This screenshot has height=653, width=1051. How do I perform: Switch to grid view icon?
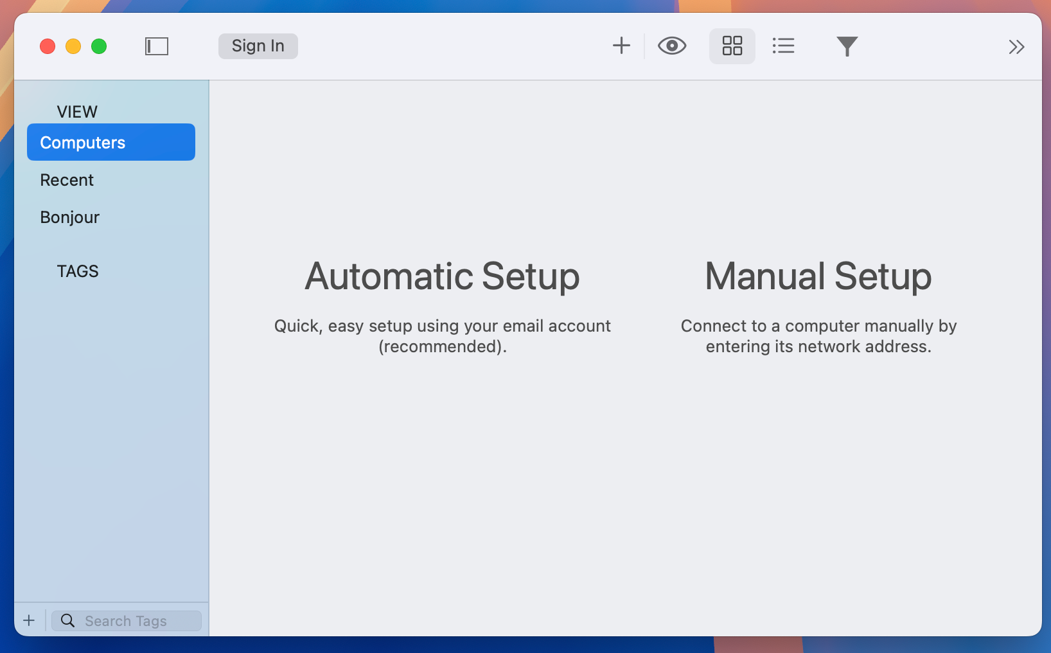point(732,46)
